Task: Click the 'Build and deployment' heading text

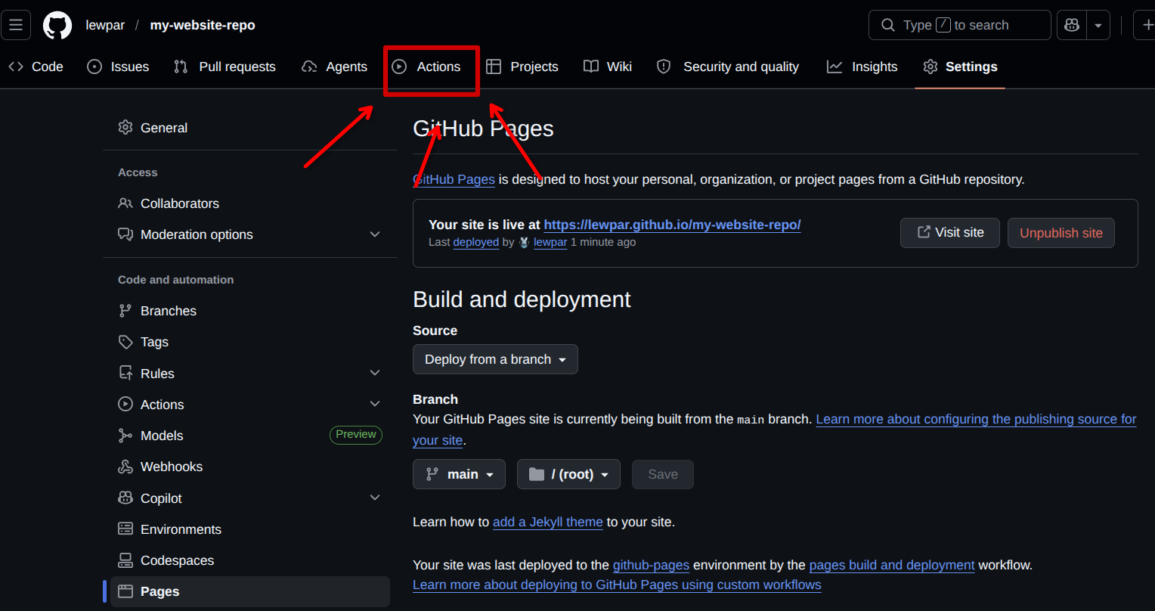Action: click(522, 299)
